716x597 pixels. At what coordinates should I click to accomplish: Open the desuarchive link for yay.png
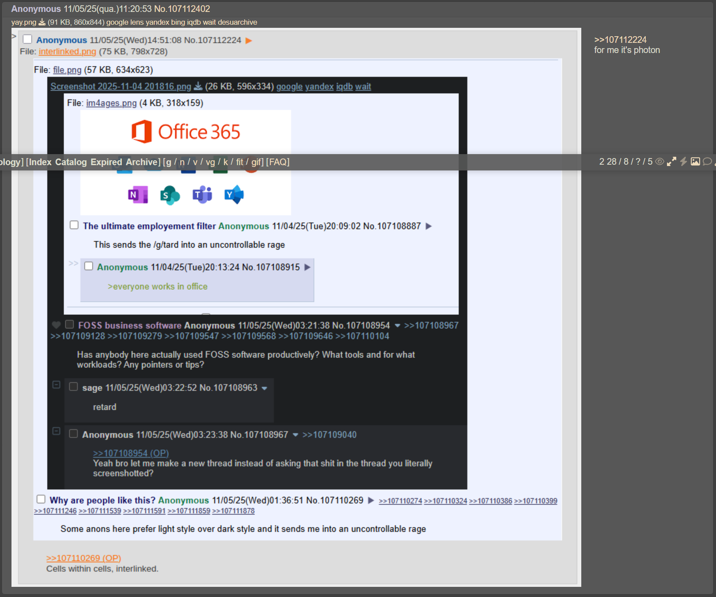click(x=237, y=22)
